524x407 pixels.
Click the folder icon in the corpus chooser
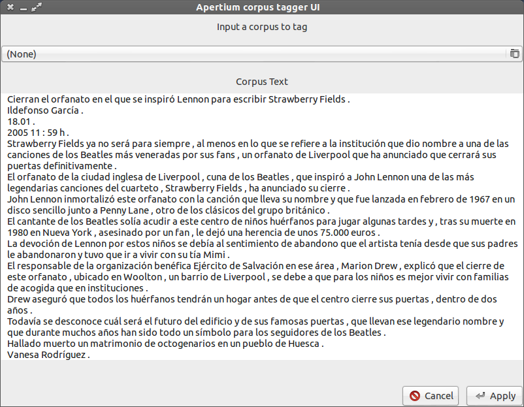pos(514,54)
